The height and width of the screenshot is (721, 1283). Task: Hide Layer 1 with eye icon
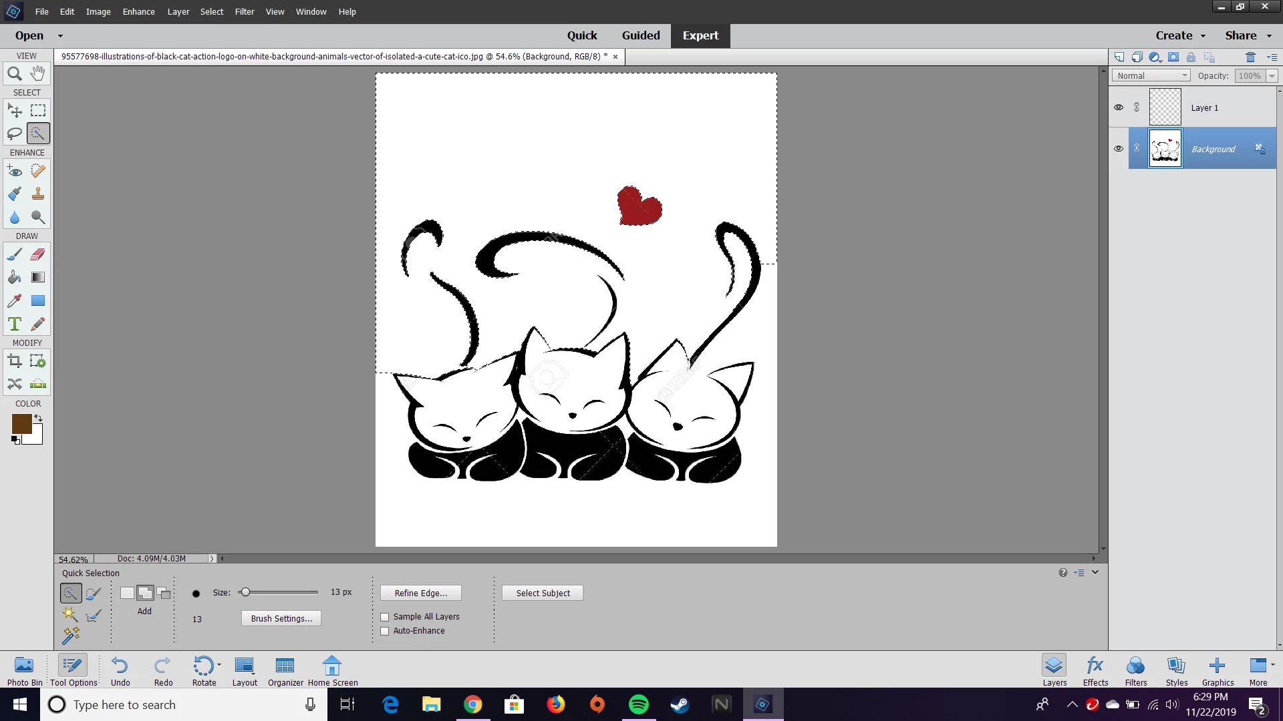coord(1119,107)
